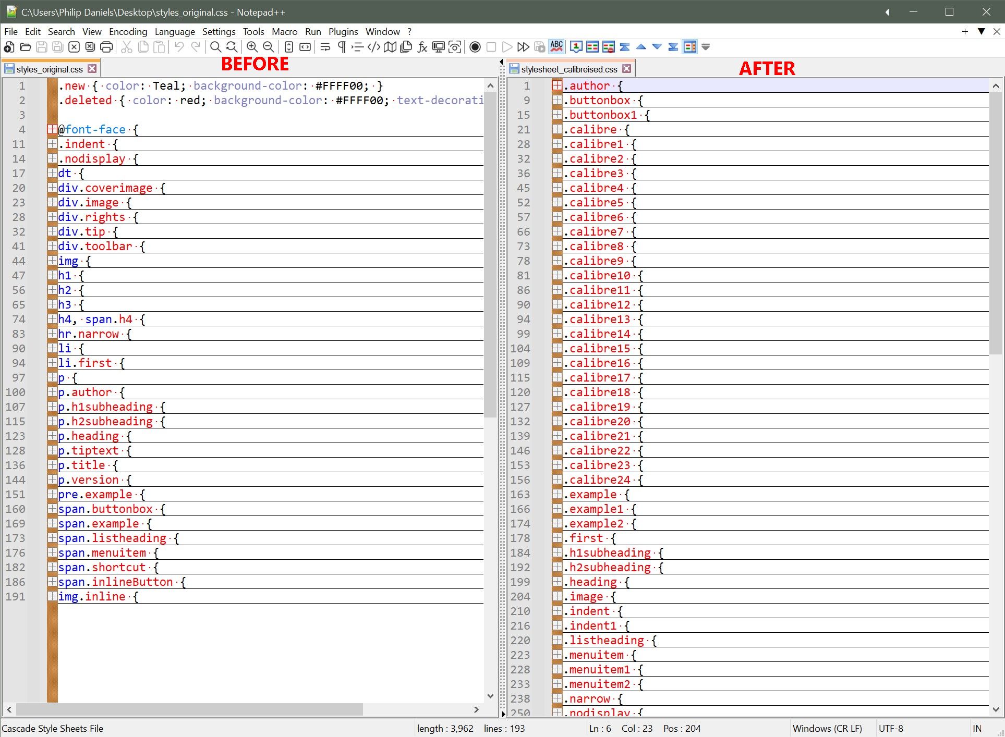Click the Run macro multiple times icon
Image resolution: width=1005 pixels, height=737 pixels.
[x=523, y=47]
